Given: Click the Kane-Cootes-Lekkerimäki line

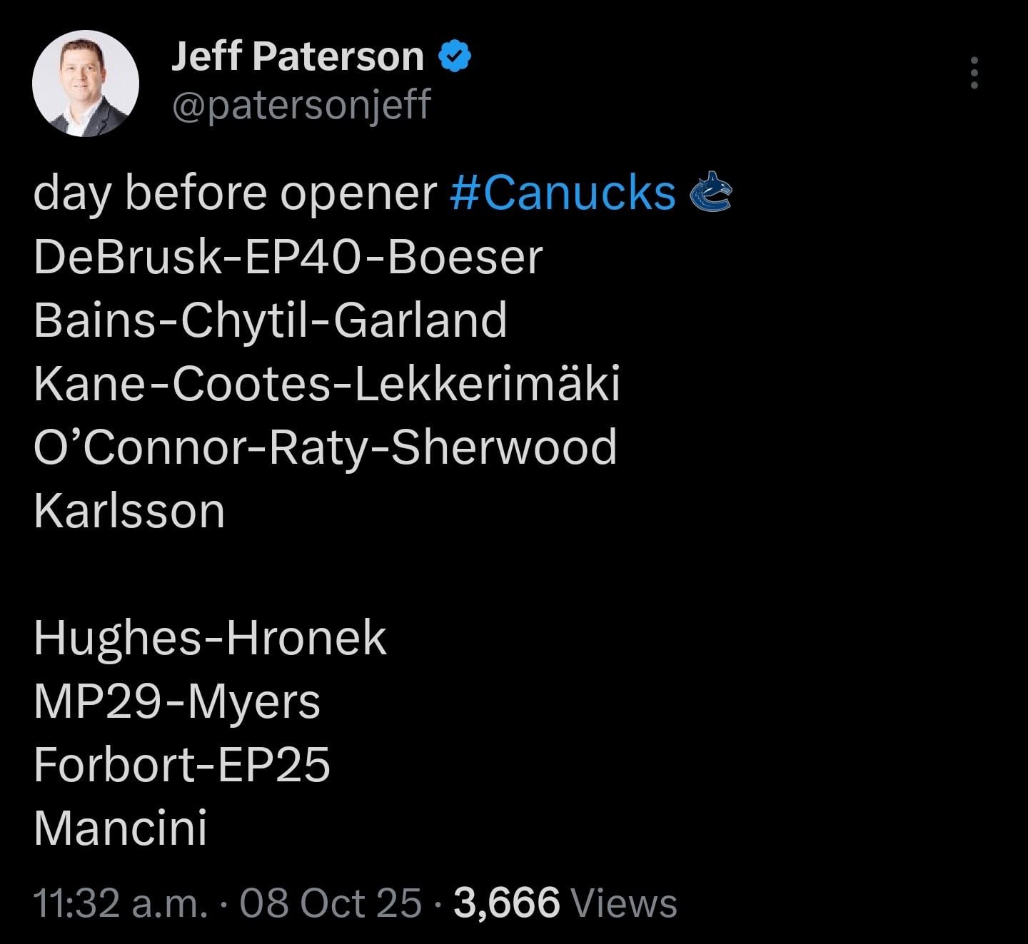Looking at the screenshot, I should pyautogui.click(x=326, y=384).
